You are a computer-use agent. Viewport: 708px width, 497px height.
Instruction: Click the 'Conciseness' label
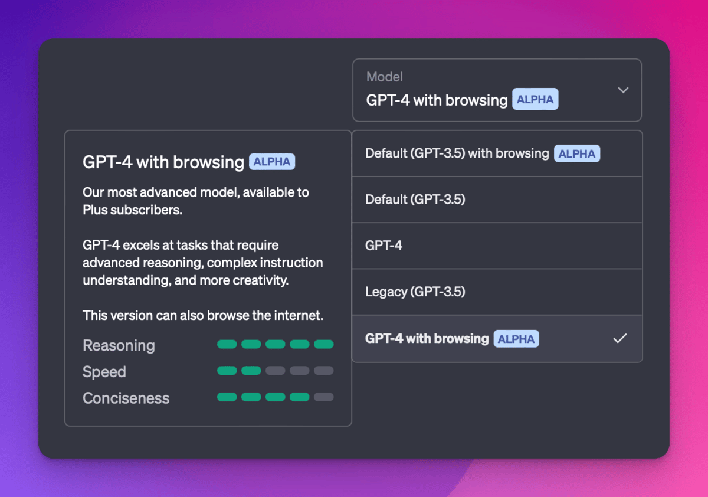(126, 398)
